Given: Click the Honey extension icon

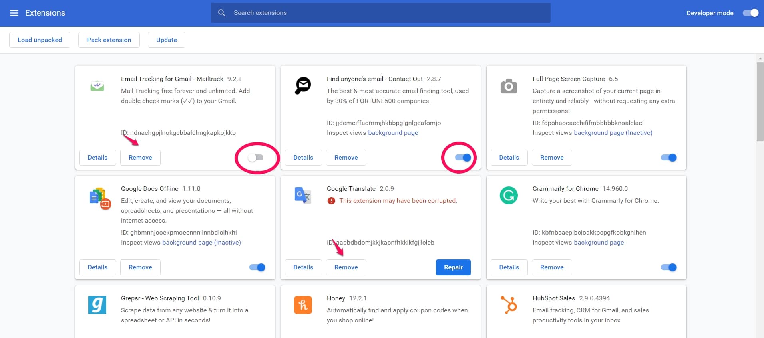Looking at the screenshot, I should coord(303,305).
